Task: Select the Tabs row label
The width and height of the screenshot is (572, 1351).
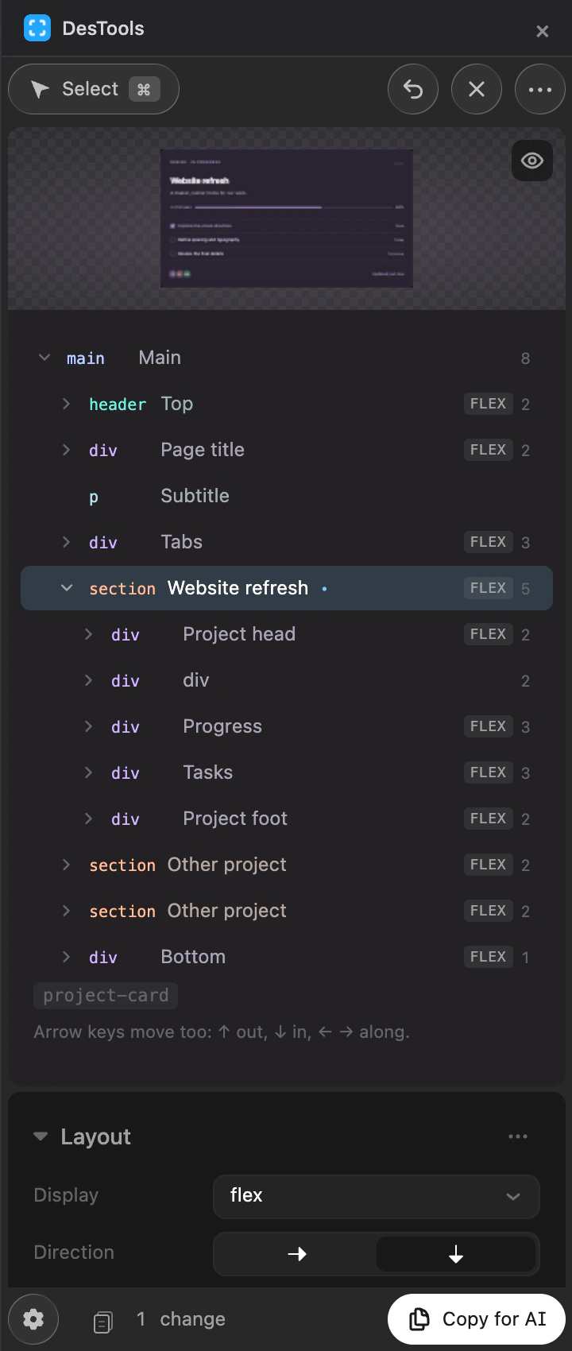Action: pyautogui.click(x=182, y=543)
